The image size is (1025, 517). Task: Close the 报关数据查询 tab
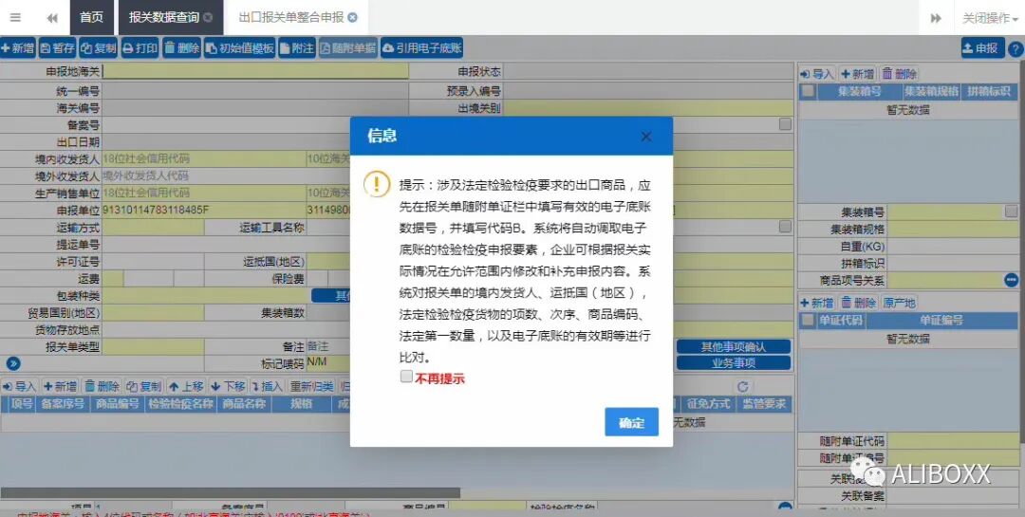[x=208, y=18]
